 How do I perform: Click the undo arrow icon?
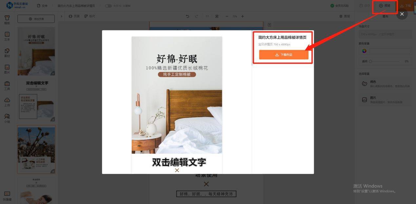(188, 16)
